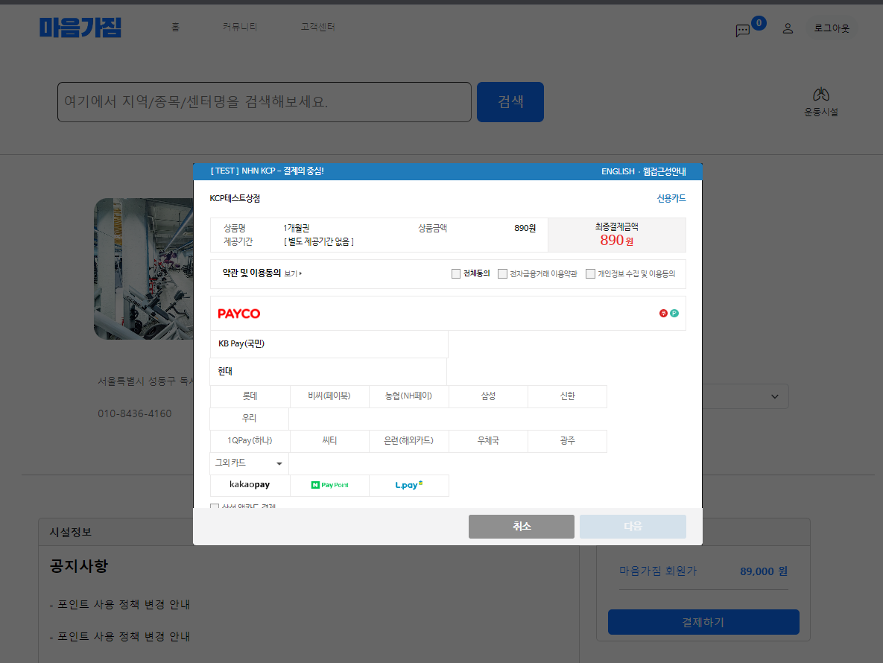The image size is (883, 663).
Task: Select 1QPay(하나) card
Action: (250, 441)
